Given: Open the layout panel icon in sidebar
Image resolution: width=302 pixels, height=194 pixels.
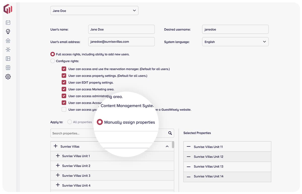Looking at the screenshot, I should pos(8,59).
